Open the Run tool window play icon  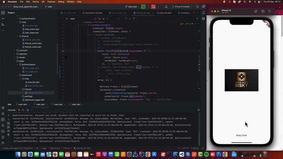click(x=3, y=120)
